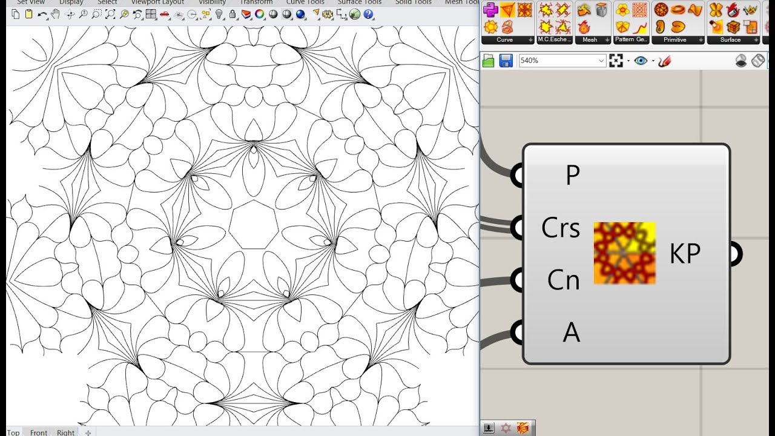Open the Display menu

71,2
